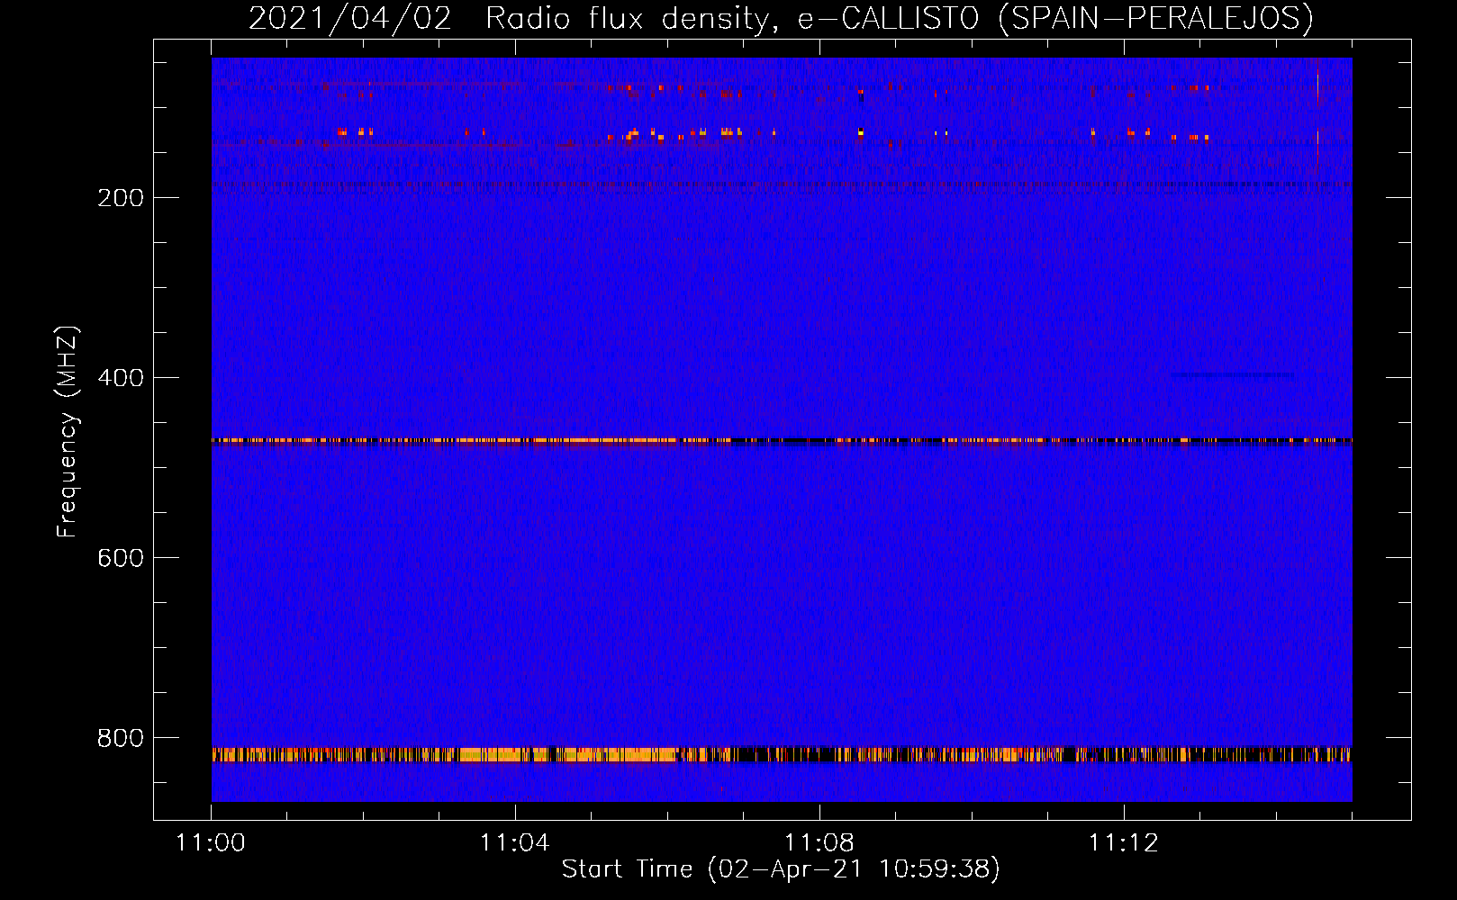Click the 600 frequency tick label
The width and height of the screenshot is (1457, 900).
(121, 558)
